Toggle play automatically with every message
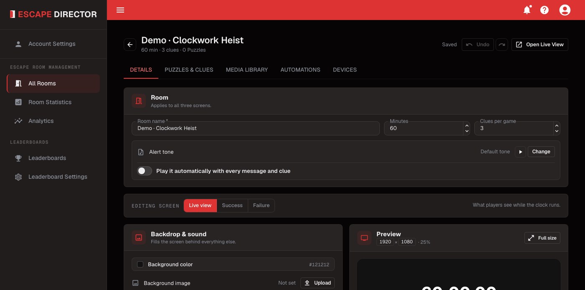 coord(145,171)
